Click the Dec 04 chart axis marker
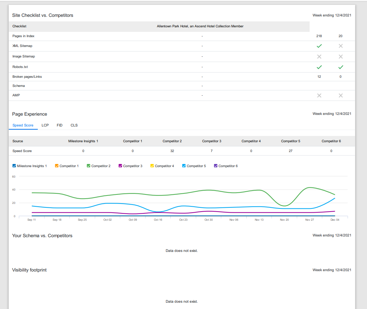 (335, 220)
